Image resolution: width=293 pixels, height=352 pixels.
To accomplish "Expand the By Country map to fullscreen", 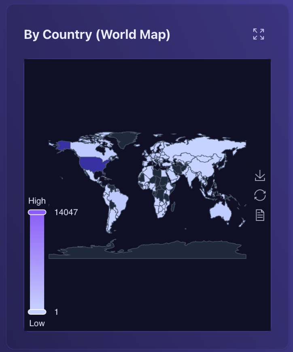I will pyautogui.click(x=259, y=34).
